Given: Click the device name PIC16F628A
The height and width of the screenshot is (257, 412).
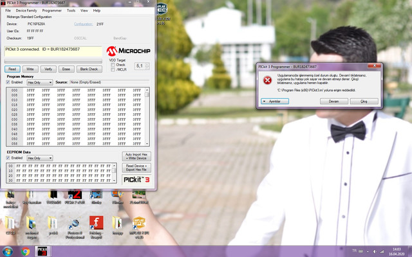Looking at the screenshot, I should 36,24.
